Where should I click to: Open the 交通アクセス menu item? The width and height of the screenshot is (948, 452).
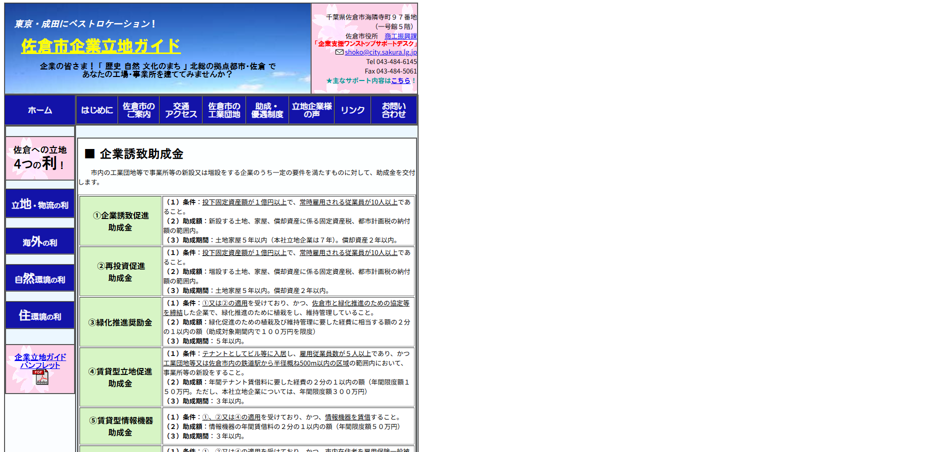[x=181, y=110]
